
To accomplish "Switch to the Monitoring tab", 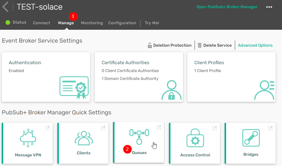I will pyautogui.click(x=92, y=23).
